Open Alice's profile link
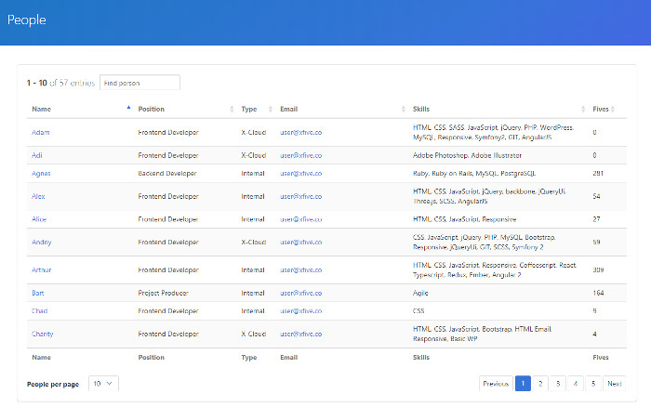 click(x=39, y=219)
